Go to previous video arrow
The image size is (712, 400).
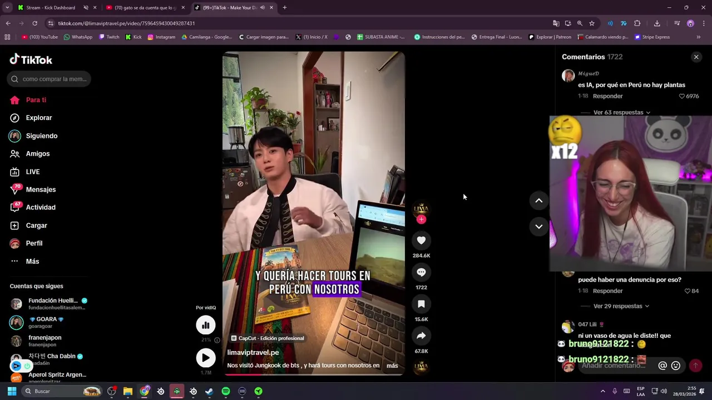point(538,201)
